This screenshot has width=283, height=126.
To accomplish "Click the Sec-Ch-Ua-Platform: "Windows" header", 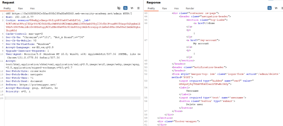I will (x=28, y=44).
